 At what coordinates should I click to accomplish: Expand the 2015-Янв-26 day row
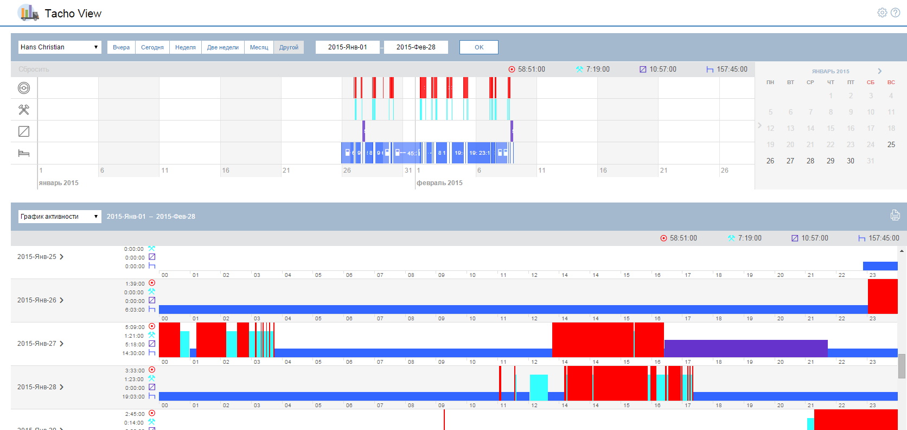click(62, 300)
